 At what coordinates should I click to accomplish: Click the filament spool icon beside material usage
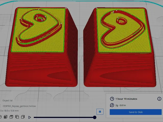[x=112, y=105]
